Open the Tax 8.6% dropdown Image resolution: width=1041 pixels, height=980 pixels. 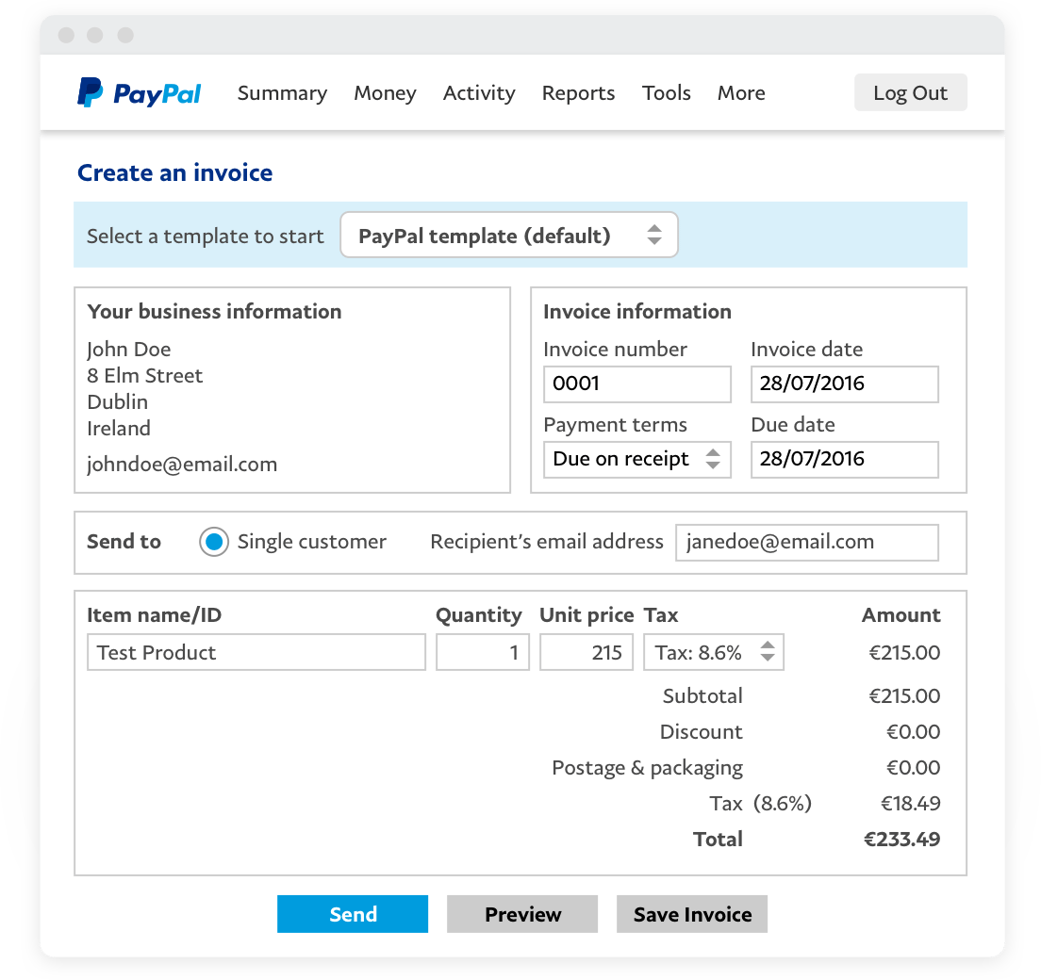714,653
